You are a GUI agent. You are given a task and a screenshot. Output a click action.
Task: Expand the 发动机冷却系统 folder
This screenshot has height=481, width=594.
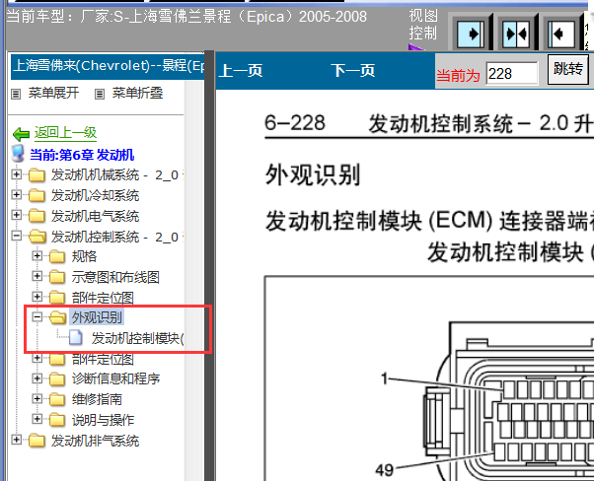(17, 195)
